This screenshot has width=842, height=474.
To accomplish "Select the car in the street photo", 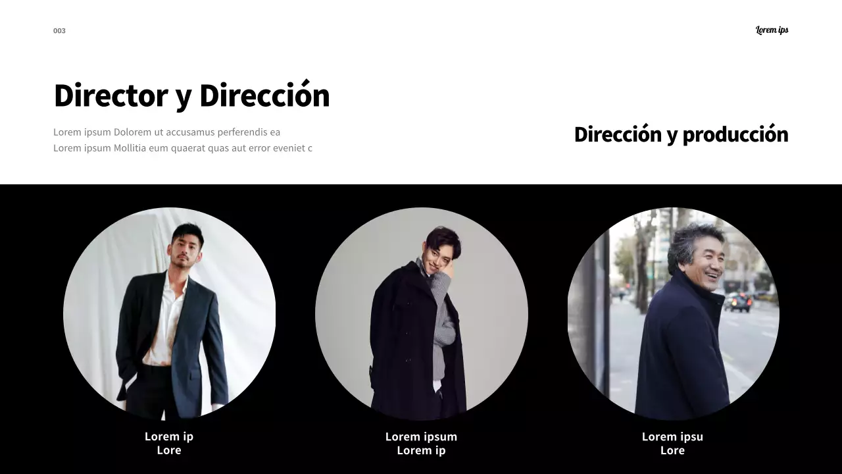I will (737, 302).
